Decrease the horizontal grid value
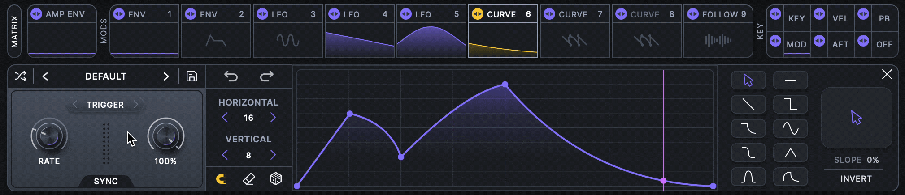 [x=225, y=118]
